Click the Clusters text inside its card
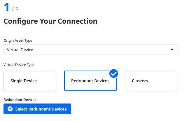Viewport: 184px width, 121px height. tap(140, 81)
